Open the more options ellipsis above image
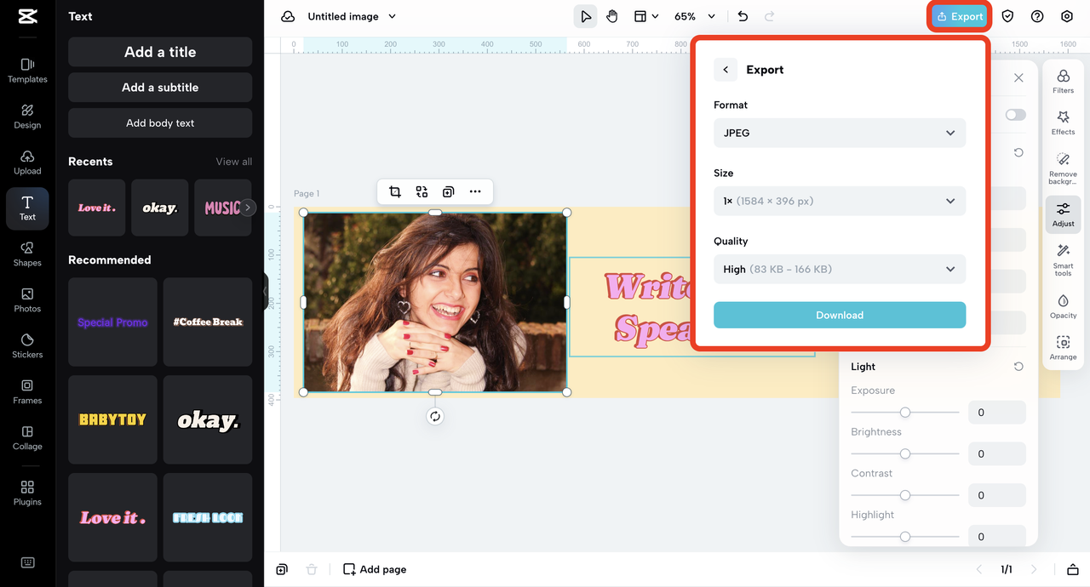 (475, 192)
